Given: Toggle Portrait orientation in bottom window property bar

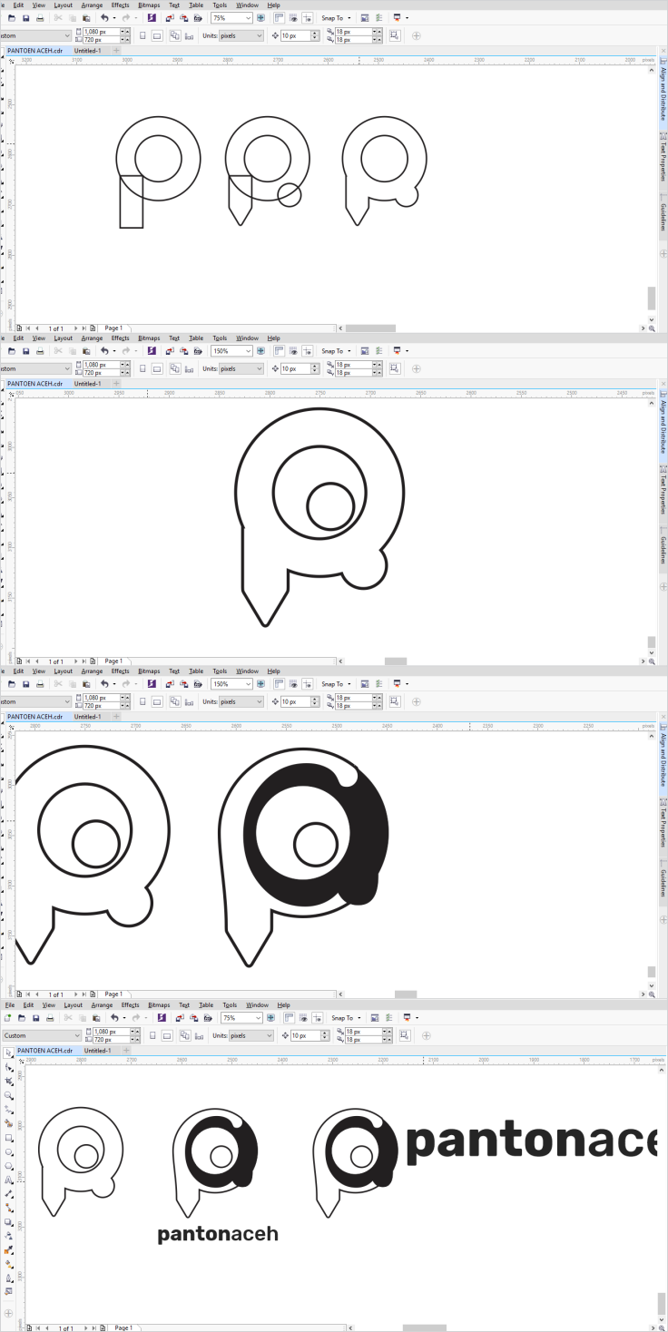Looking at the screenshot, I should 152,1035.
